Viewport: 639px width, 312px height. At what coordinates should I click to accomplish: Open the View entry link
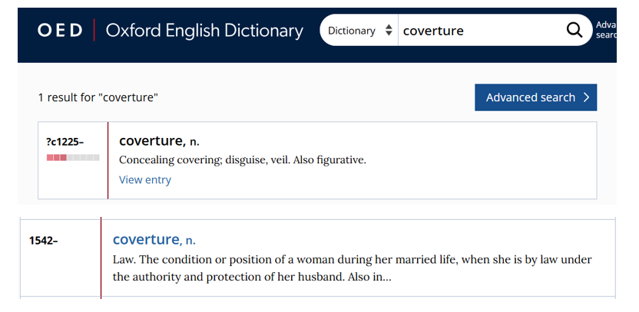pyautogui.click(x=145, y=180)
